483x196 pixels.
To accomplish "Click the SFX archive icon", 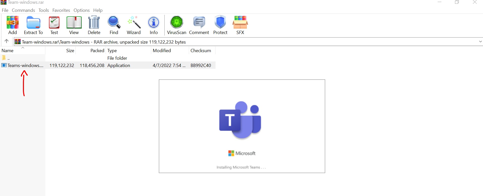I will click(x=240, y=25).
